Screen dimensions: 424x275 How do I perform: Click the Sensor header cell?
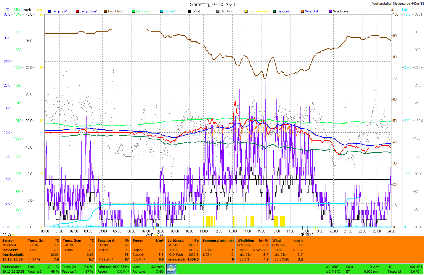coord(8,240)
